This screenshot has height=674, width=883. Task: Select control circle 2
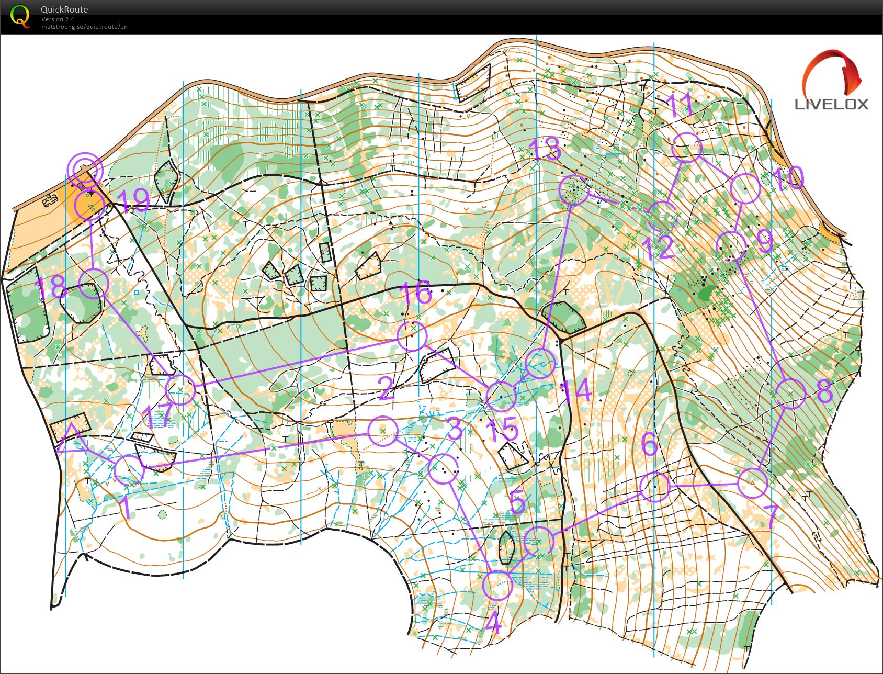click(x=383, y=431)
